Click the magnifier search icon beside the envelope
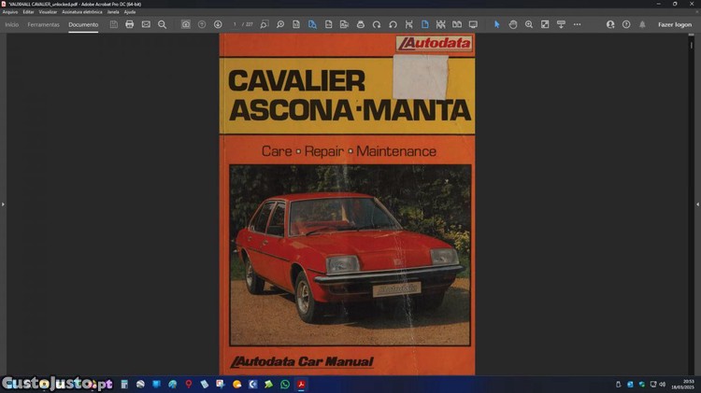The width and height of the screenshot is (701, 393). 162,24
